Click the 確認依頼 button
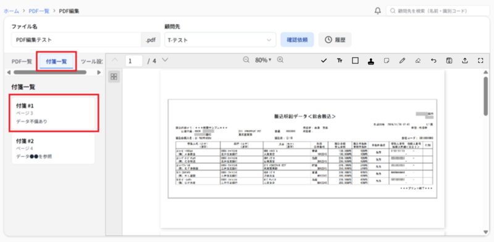 297,40
